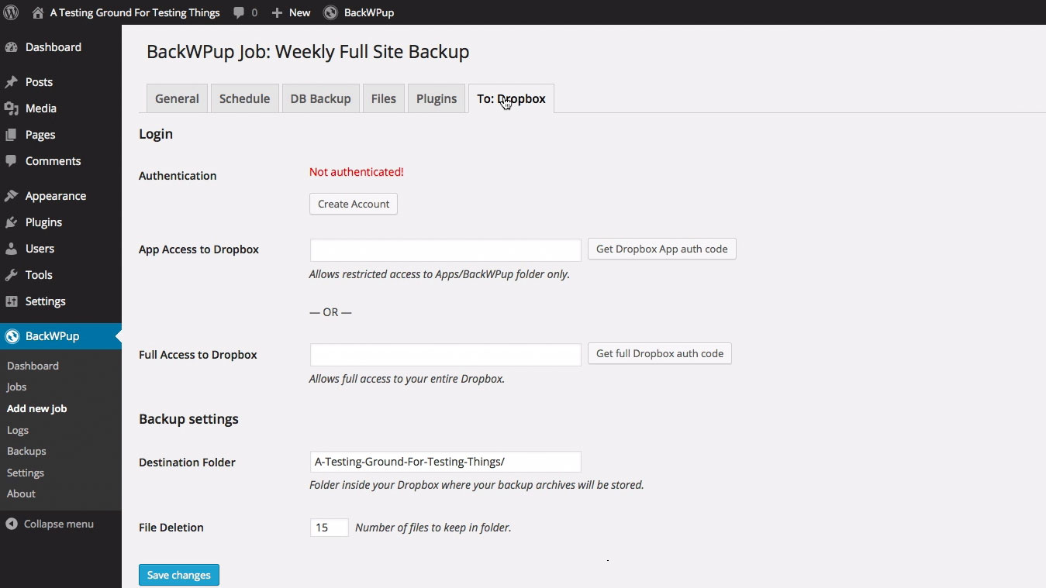This screenshot has height=588, width=1046.
Task: Click the Destination Folder text field
Action: coord(445,462)
